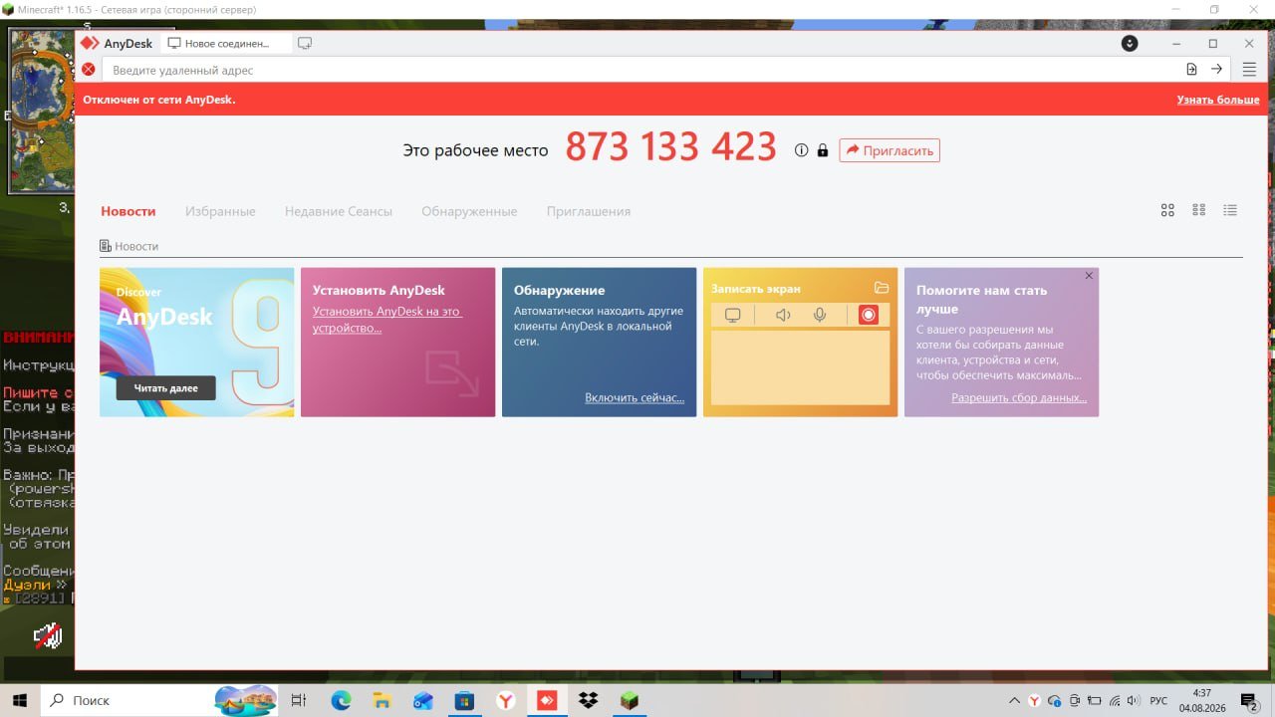Viewport: 1275px width, 717px height.
Task: Show hidden system tray icons
Action: coord(1015,700)
